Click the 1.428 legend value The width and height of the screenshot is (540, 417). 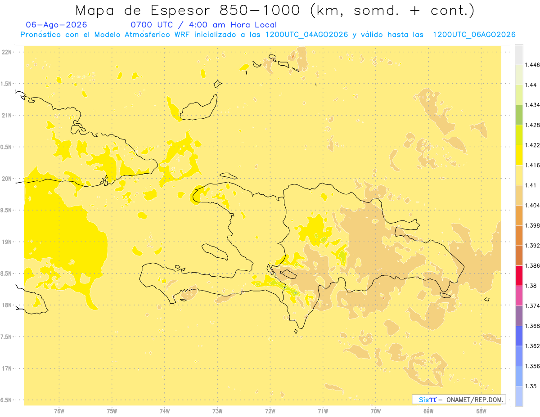pos(532,125)
